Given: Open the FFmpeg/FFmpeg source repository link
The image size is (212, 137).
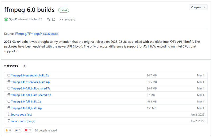Looking at the screenshot, I should coord(28,34).
